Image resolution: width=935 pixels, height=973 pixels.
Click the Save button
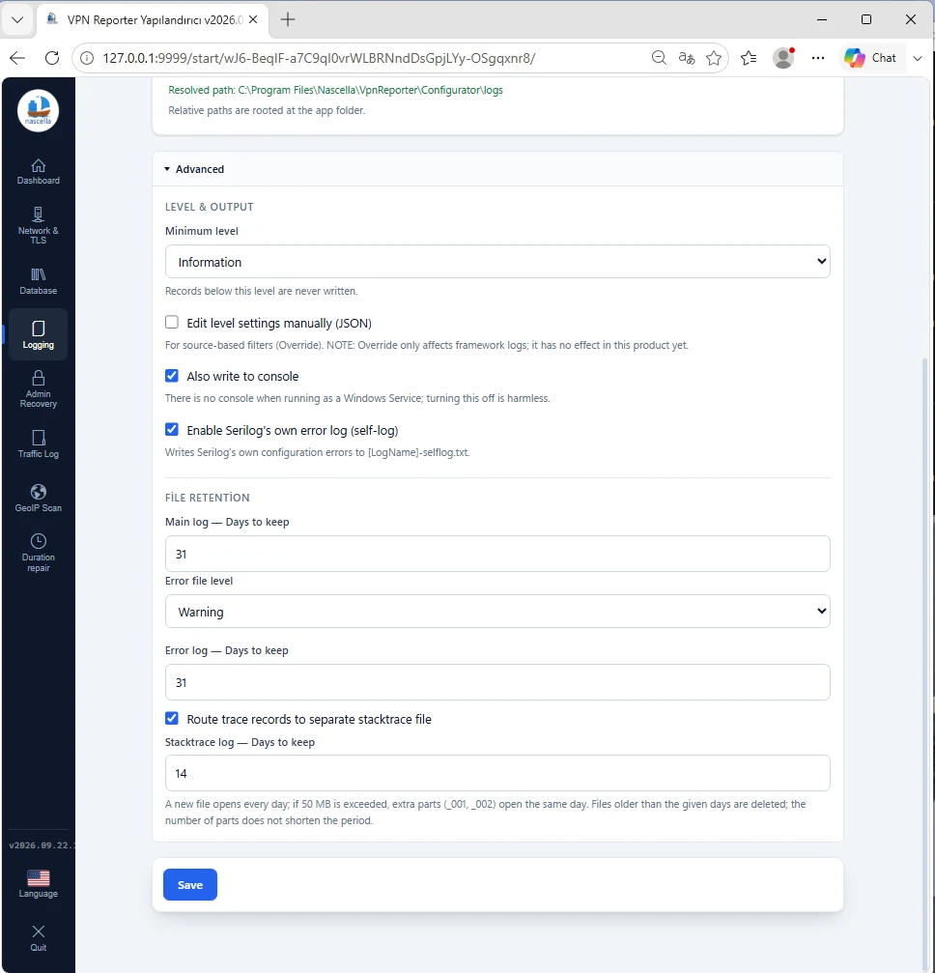[190, 884]
